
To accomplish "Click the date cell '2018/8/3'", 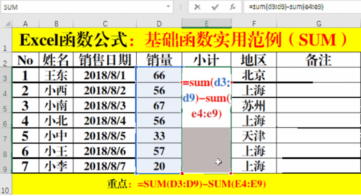I will pyautogui.click(x=105, y=106).
